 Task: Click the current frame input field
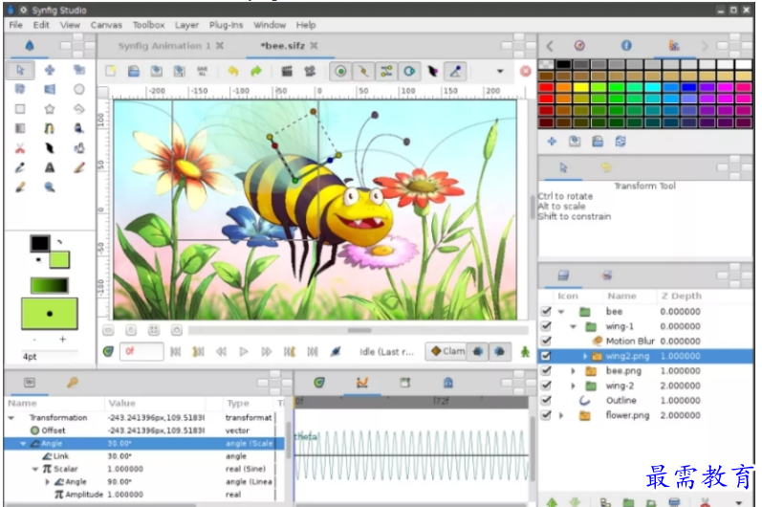tap(141, 351)
